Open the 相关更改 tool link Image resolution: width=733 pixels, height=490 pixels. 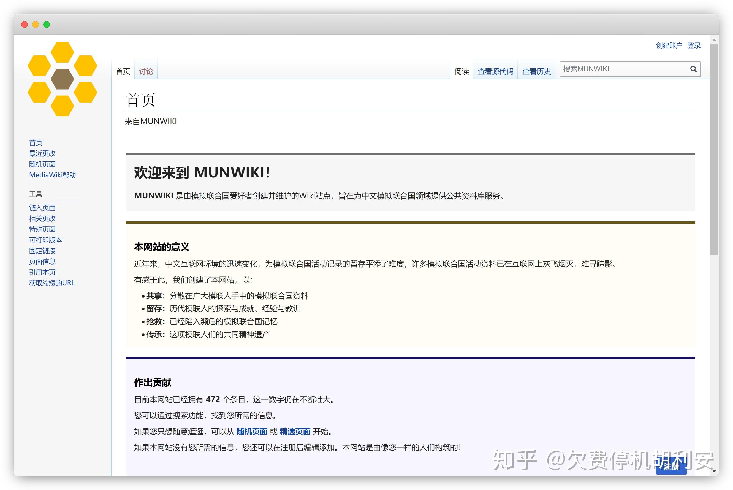pyautogui.click(x=42, y=219)
